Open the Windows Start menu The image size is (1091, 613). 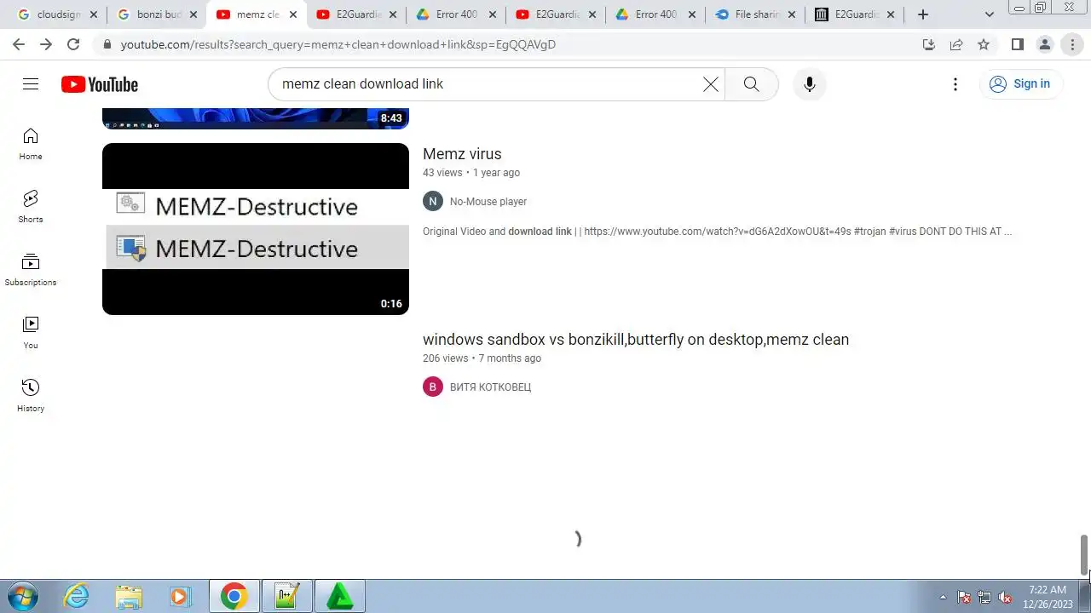[23, 596]
